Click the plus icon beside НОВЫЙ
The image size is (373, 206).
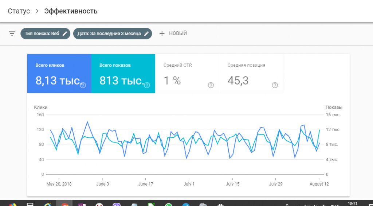[x=162, y=34]
